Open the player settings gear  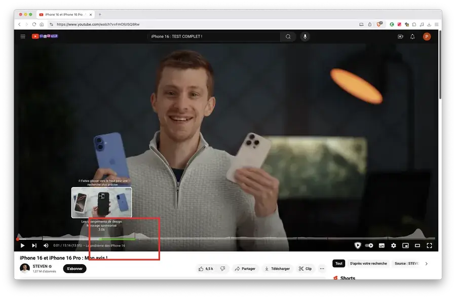pos(394,245)
